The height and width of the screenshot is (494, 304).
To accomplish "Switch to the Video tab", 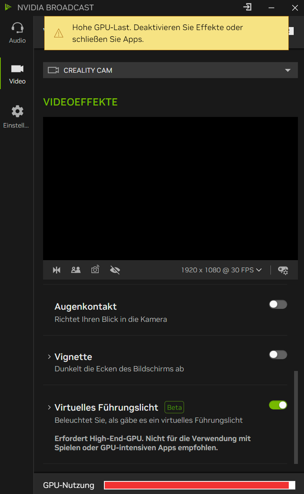I will (17, 74).
